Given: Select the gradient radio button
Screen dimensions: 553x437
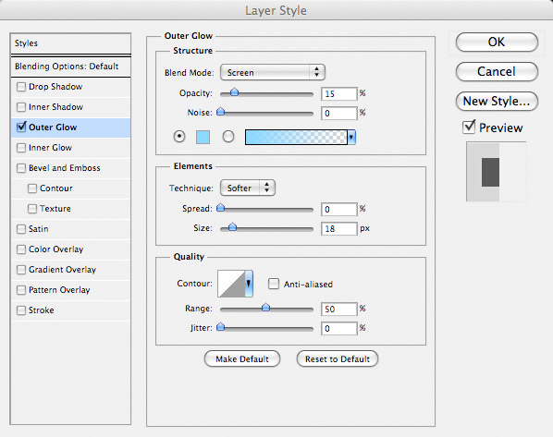Looking at the screenshot, I should click(x=228, y=137).
